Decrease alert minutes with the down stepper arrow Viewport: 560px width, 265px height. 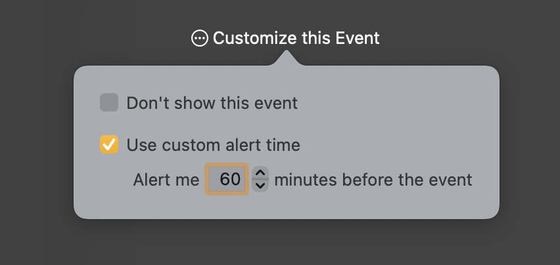coord(260,186)
